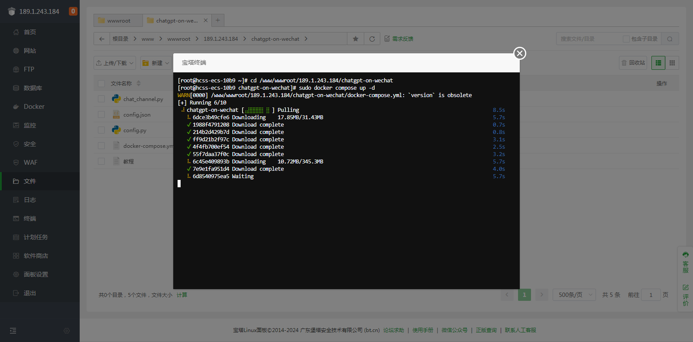The height and width of the screenshot is (342, 693).
Task: Click the previous page arrow in the pager
Action: click(507, 295)
